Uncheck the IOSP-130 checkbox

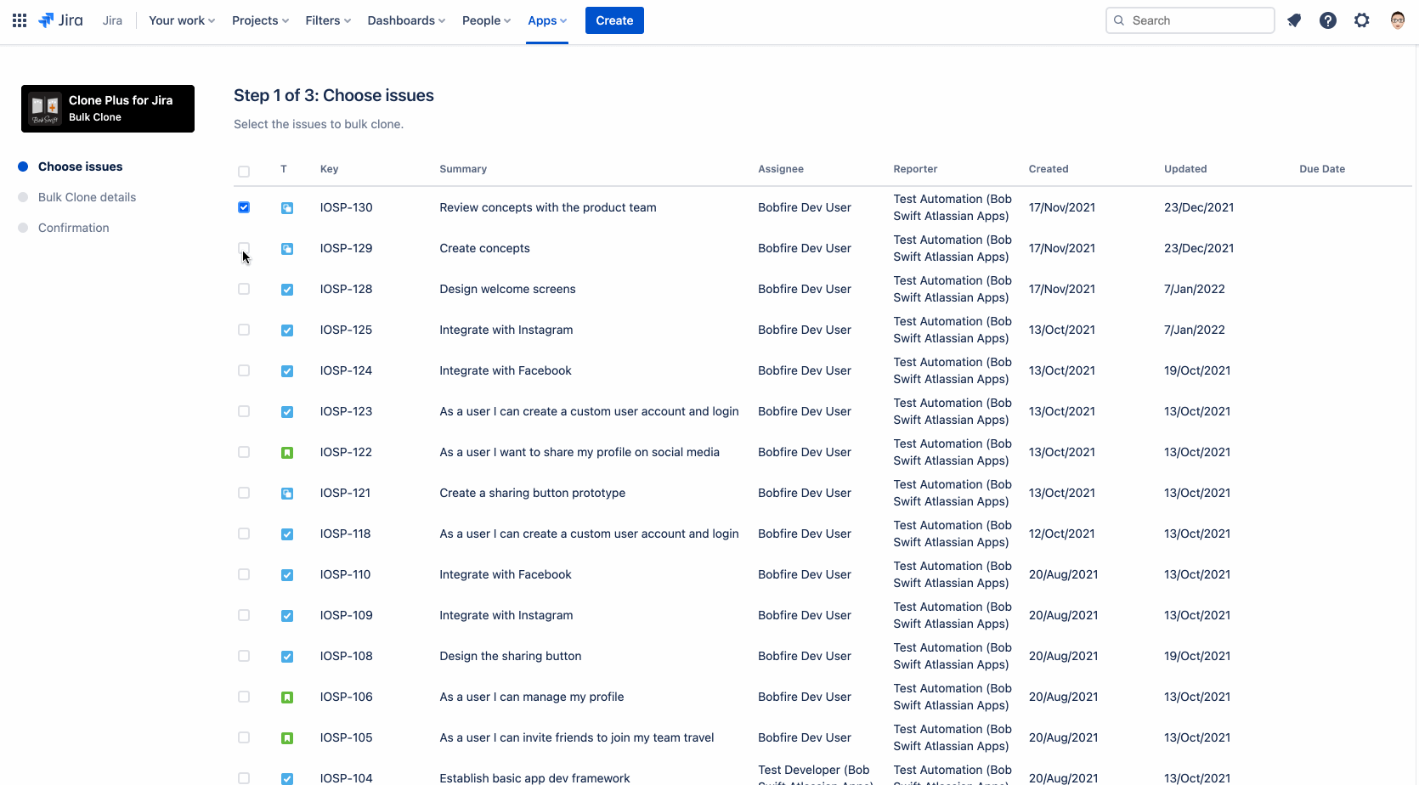[244, 207]
